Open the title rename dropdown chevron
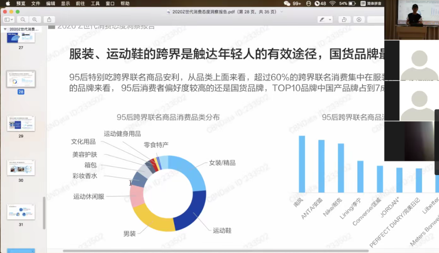Viewport: 439px width, 253px height. coord(282,12)
